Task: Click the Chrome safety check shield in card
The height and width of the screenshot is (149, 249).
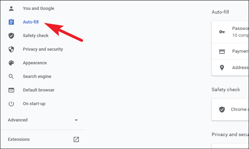Action: click(222, 109)
